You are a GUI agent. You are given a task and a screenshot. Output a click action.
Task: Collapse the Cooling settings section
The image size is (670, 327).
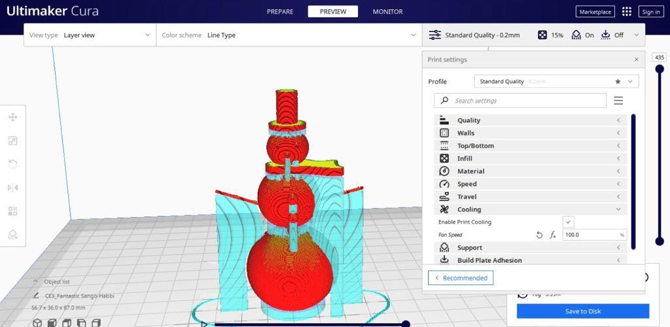tap(530, 209)
